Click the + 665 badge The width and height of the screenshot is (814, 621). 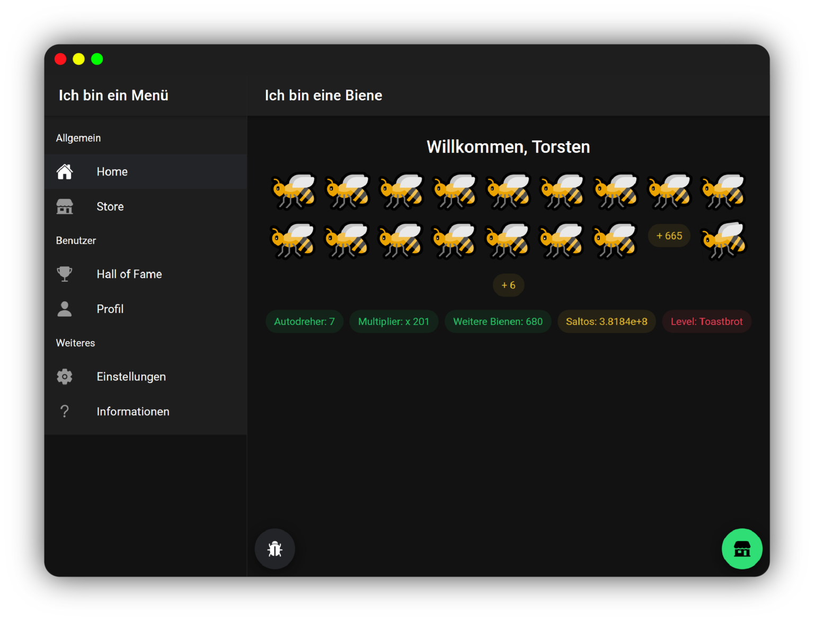[669, 236]
